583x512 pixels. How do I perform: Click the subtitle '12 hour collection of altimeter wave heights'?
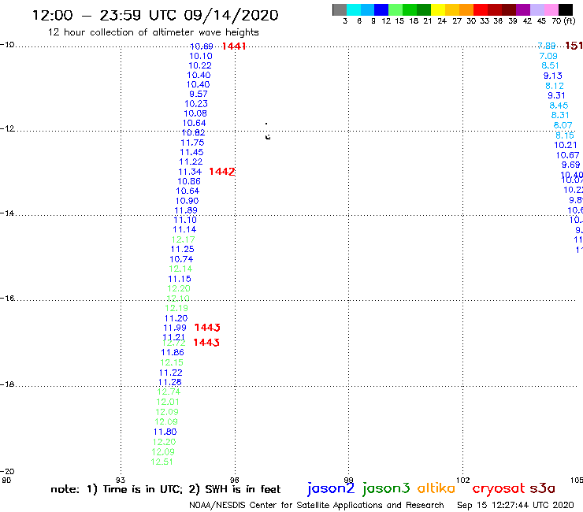(x=153, y=32)
